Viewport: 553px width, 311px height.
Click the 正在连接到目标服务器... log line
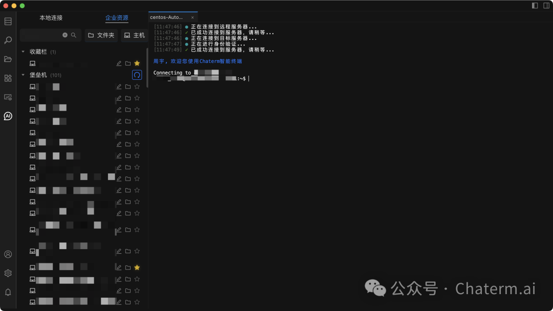(x=205, y=38)
